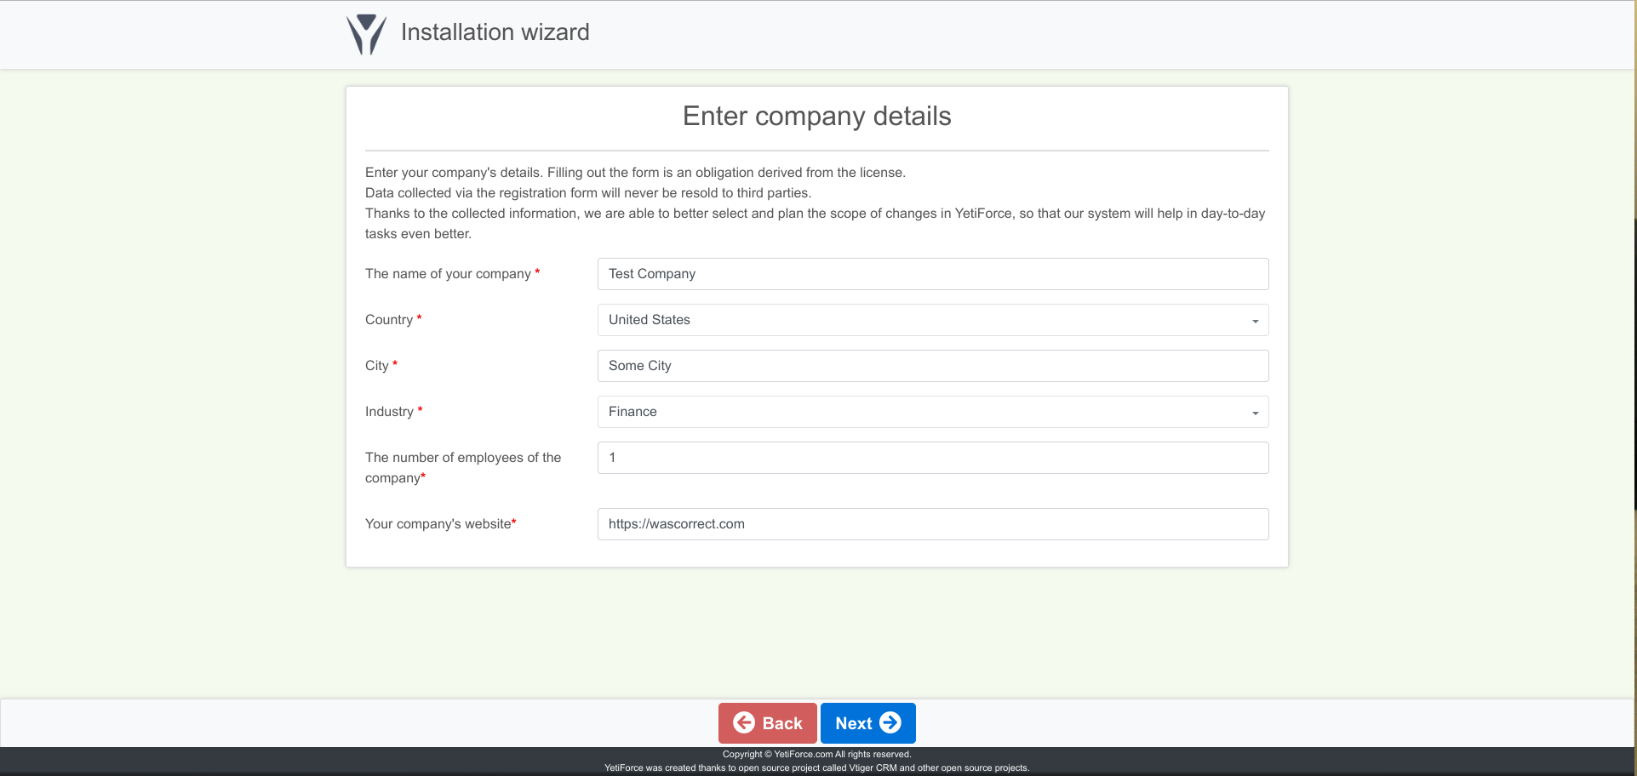The height and width of the screenshot is (776, 1637).
Task: Focus the City field containing Some City
Action: 933,366
